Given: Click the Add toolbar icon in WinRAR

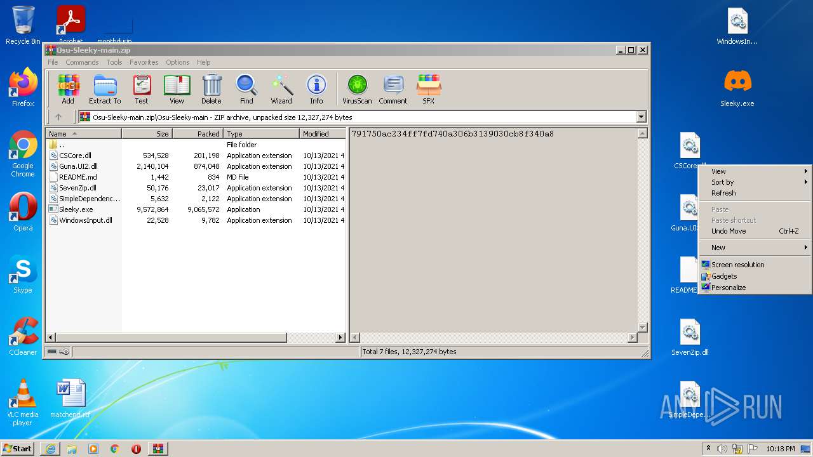Looking at the screenshot, I should [x=68, y=88].
